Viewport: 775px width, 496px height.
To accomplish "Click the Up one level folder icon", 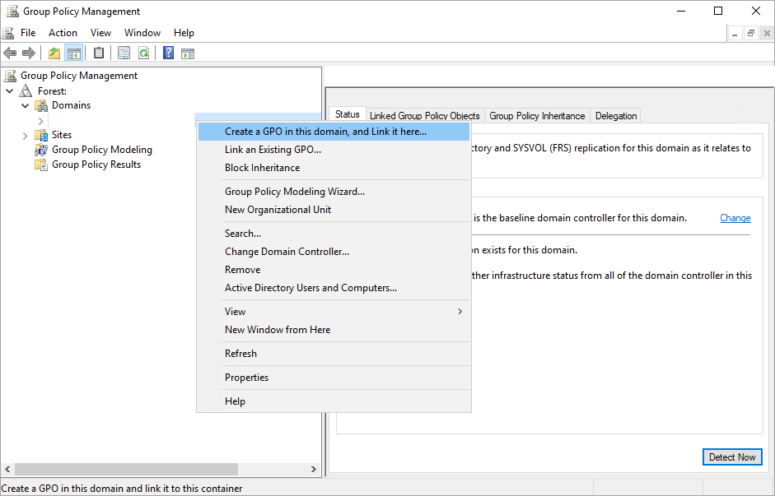I will pyautogui.click(x=54, y=53).
